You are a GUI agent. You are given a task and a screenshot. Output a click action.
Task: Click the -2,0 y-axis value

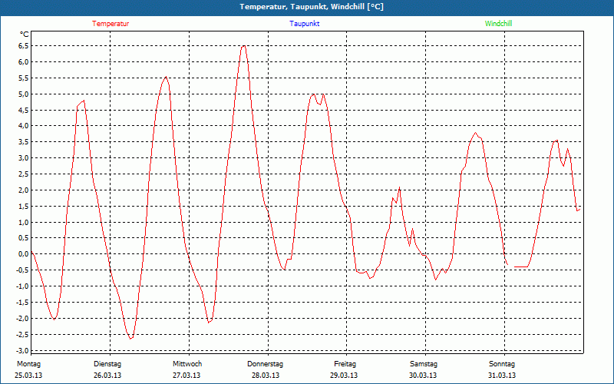pyautogui.click(x=22, y=318)
